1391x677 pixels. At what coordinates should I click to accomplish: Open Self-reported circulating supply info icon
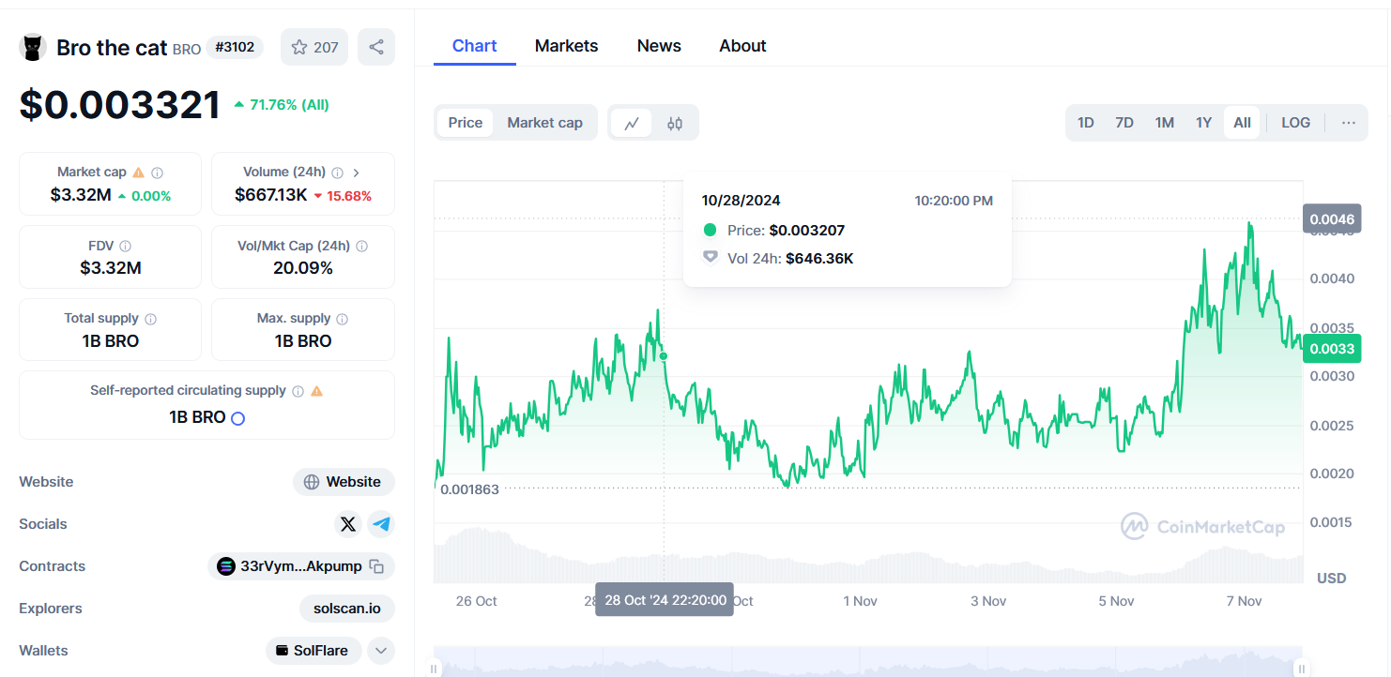(x=298, y=391)
